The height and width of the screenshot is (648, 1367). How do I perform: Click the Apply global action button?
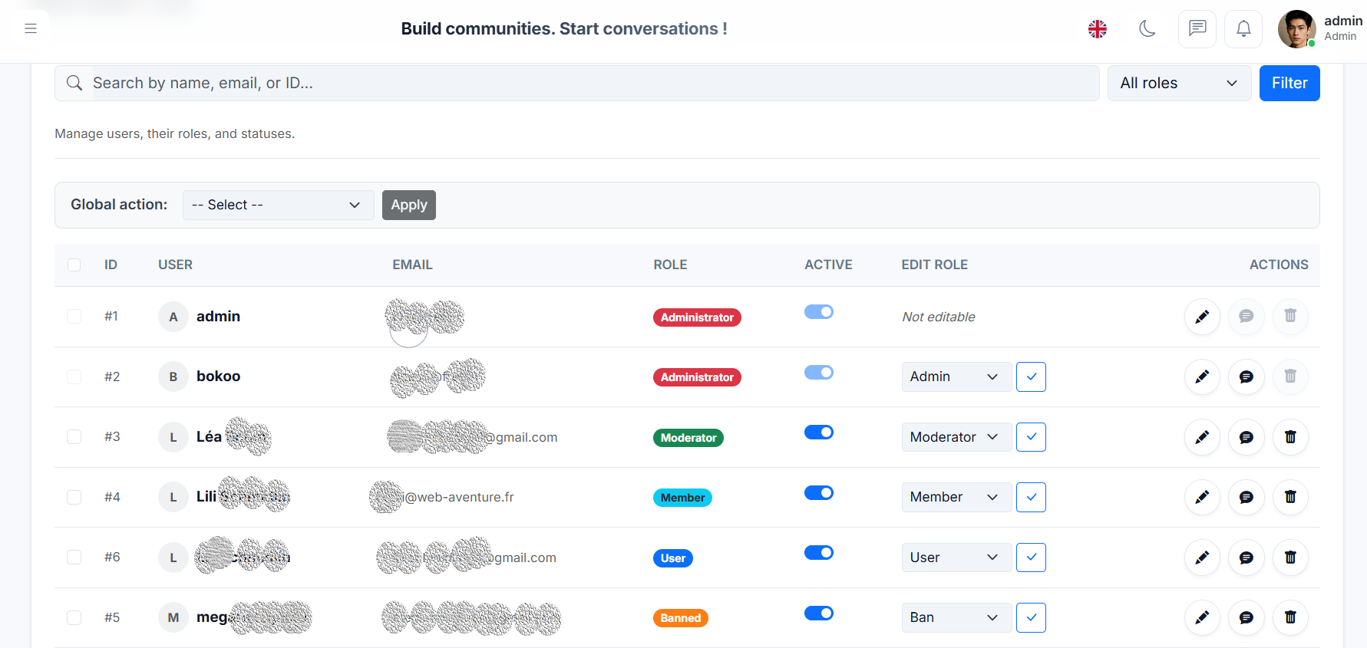pos(409,205)
